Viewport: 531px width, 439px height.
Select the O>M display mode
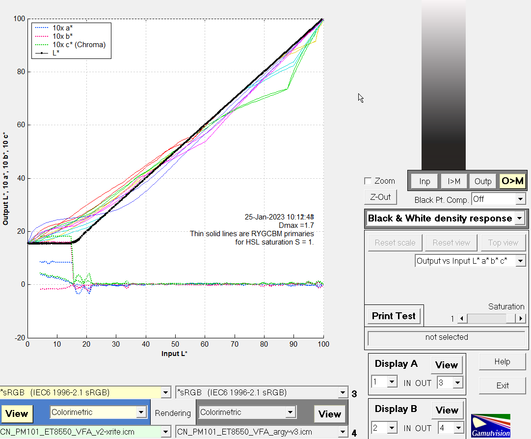(512, 181)
